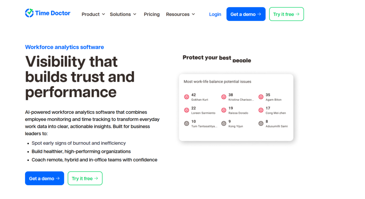Screen dimensions: 365x199
Task: Click the score 17 in the card
Action: tap(268, 108)
